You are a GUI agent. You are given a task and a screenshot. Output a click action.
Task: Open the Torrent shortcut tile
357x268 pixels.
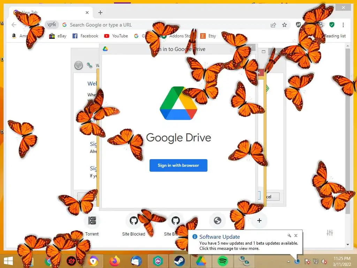pos(92,224)
